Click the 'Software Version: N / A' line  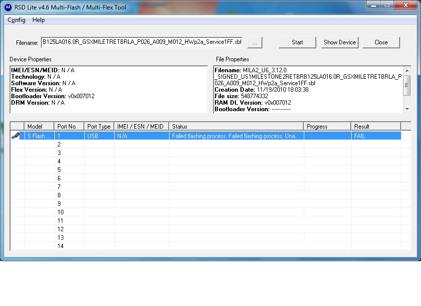point(43,83)
